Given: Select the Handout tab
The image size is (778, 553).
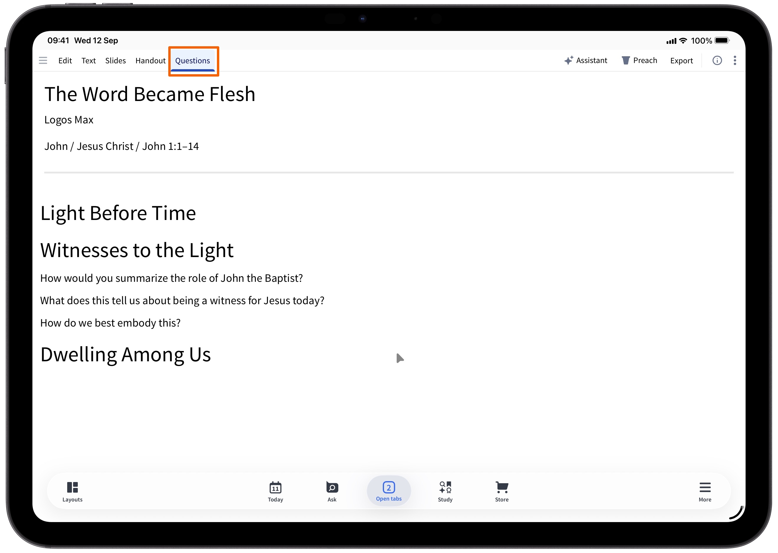Looking at the screenshot, I should [x=150, y=61].
